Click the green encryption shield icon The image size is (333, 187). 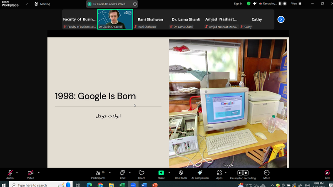point(249,4)
